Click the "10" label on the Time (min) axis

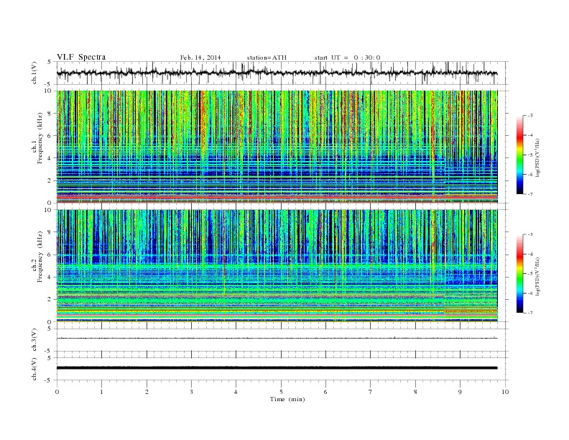point(505,392)
